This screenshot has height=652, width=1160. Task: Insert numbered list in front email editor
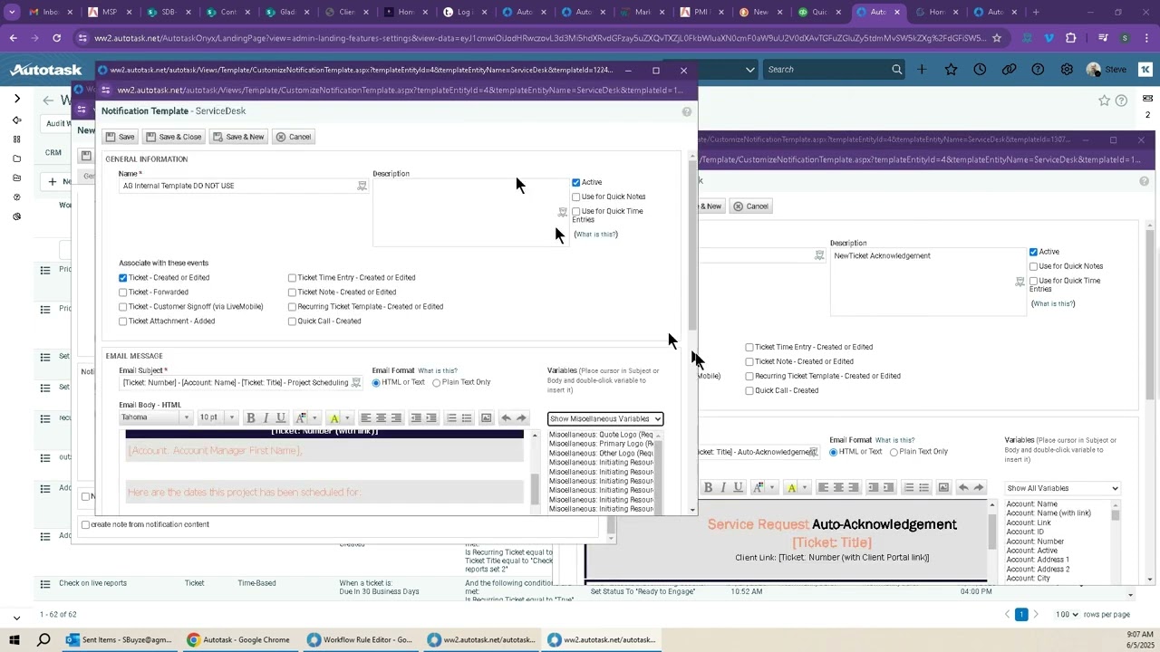(451, 417)
